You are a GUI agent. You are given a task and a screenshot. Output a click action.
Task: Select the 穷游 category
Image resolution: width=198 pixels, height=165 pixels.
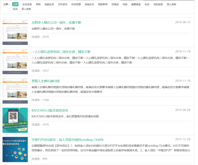(125, 4)
